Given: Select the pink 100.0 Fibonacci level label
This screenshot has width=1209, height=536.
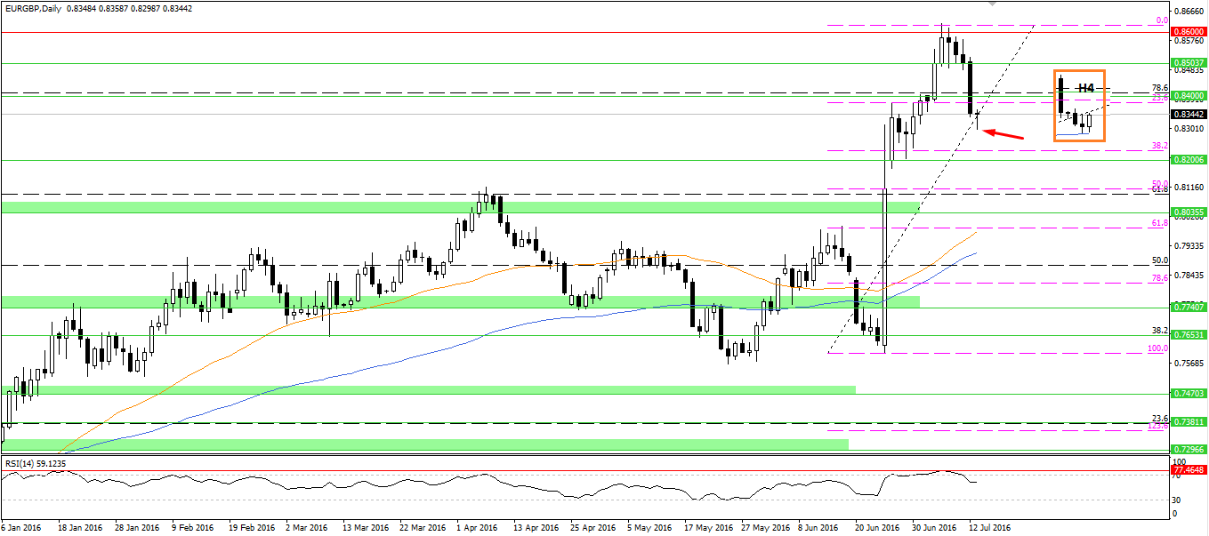Looking at the screenshot, I should pyautogui.click(x=1157, y=349).
